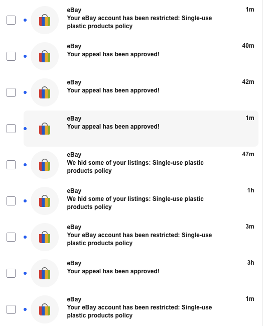Open 1h 'We hid some of your listings' message

[141, 201]
